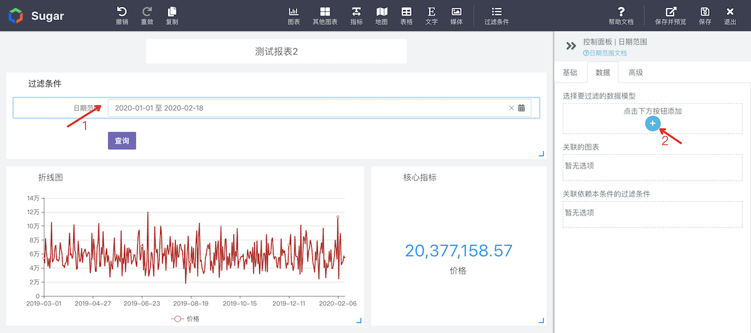The image size is (751, 333).
Task: Switch to the 高级 tab
Action: [x=636, y=72]
